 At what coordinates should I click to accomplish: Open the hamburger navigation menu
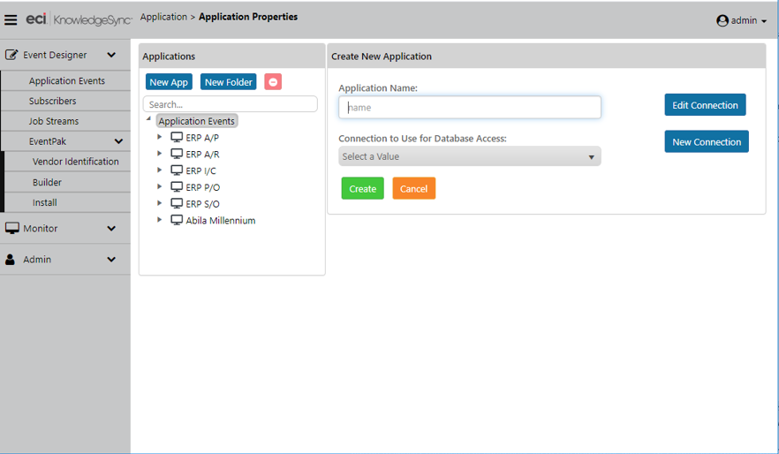(x=11, y=19)
